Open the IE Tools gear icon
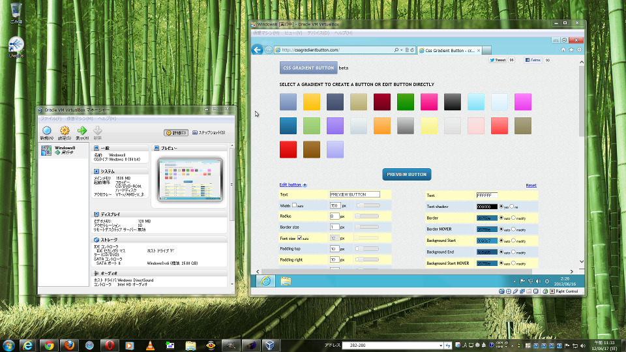Image resolution: width=626 pixels, height=352 pixels. pos(579,50)
